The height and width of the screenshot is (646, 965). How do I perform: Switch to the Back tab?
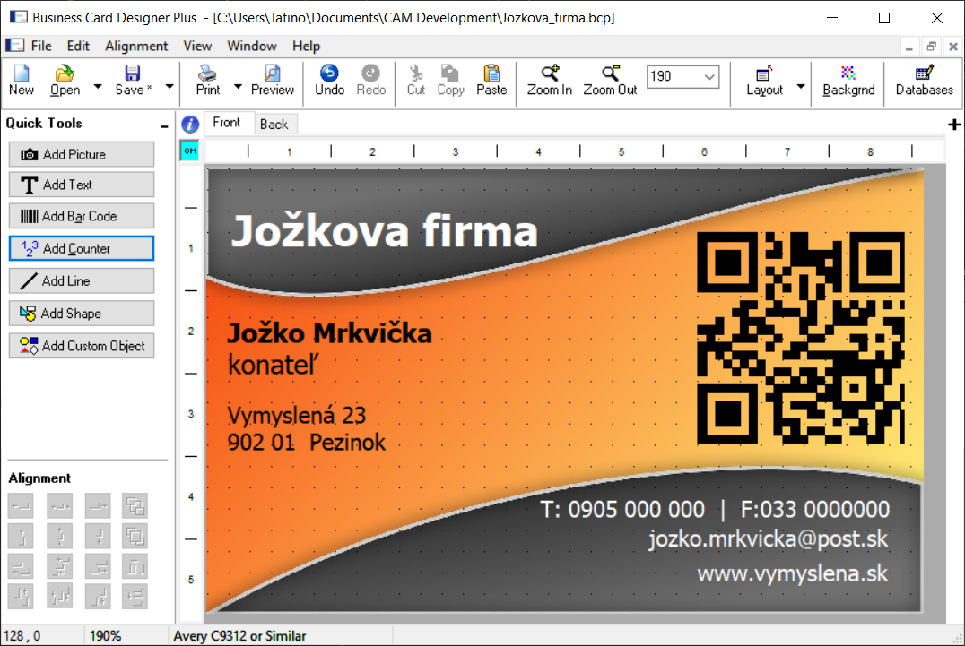[x=274, y=125]
